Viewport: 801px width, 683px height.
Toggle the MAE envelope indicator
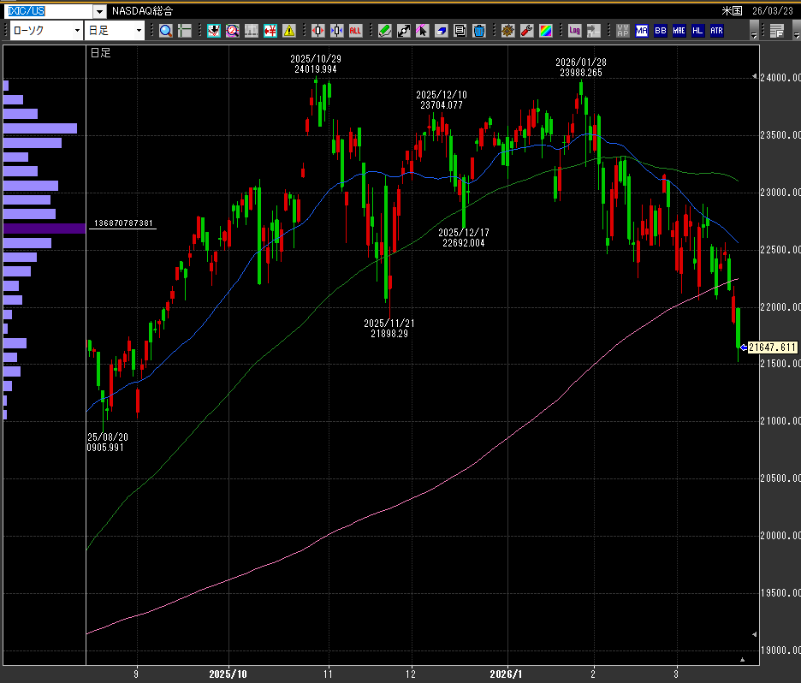tap(679, 31)
